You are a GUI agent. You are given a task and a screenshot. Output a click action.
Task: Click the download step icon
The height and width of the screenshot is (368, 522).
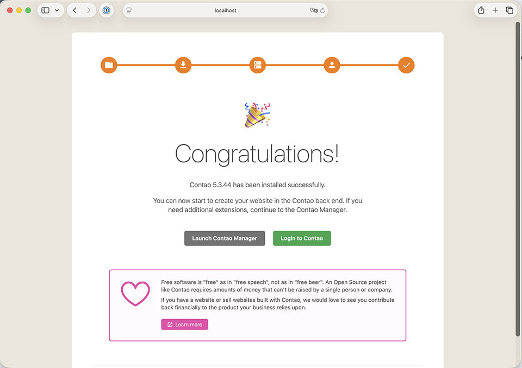(x=183, y=65)
